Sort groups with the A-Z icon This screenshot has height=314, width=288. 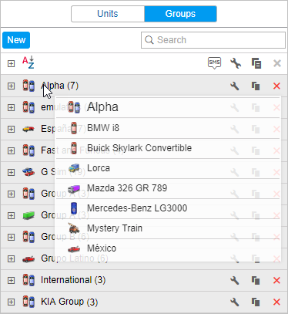[x=28, y=62]
